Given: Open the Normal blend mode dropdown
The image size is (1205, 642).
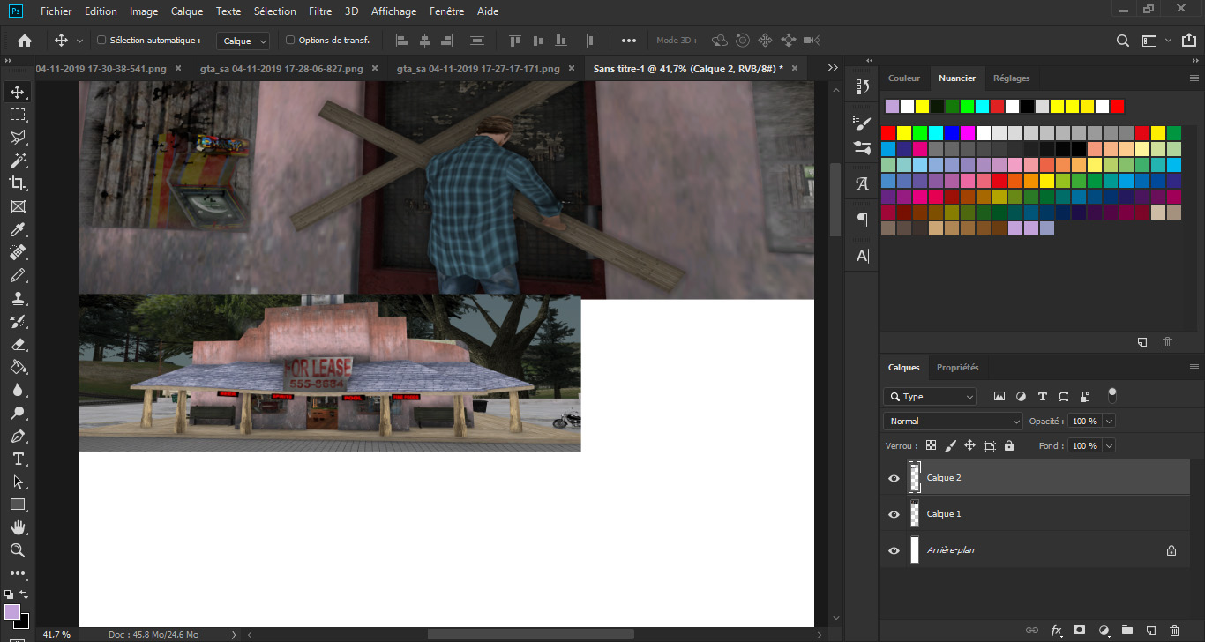Looking at the screenshot, I should [x=953, y=422].
